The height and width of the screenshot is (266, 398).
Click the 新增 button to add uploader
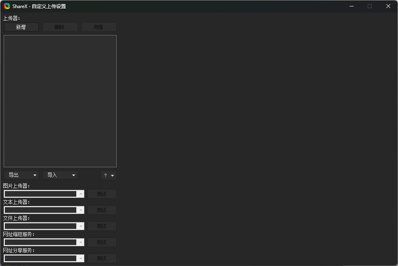21,27
